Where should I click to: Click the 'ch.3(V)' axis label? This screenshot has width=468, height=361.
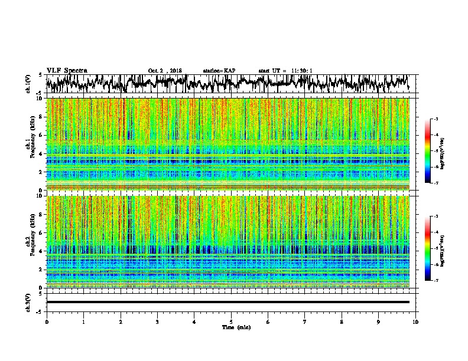coord(28,303)
